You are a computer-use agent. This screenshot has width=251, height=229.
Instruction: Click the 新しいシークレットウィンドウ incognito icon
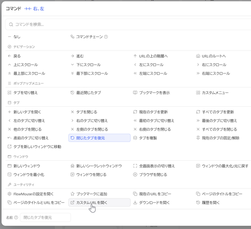(x=72, y=166)
